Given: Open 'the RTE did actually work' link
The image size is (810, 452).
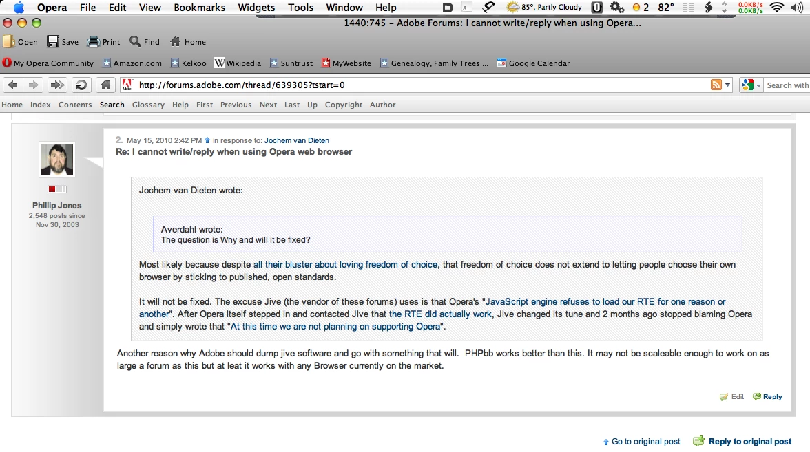Looking at the screenshot, I should pos(441,314).
